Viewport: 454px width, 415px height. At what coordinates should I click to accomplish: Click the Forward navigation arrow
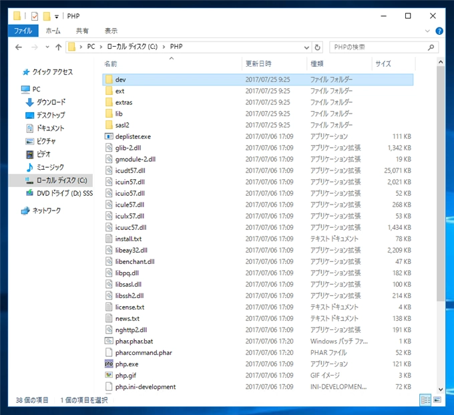(35, 47)
